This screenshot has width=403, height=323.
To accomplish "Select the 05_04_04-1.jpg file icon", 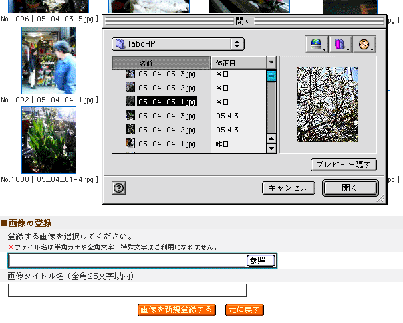I will [130, 143].
